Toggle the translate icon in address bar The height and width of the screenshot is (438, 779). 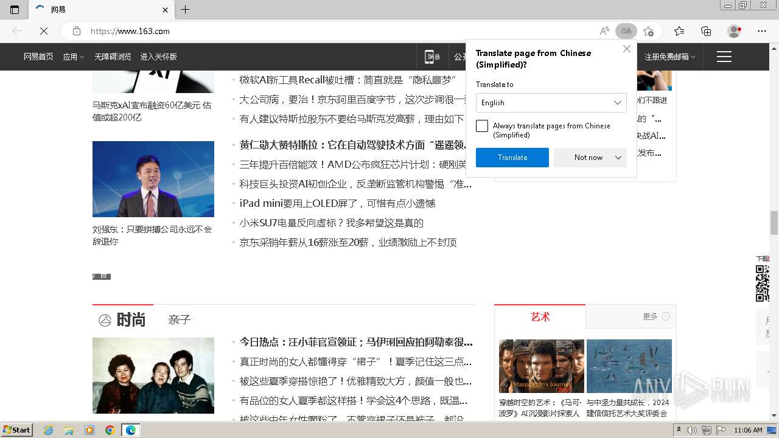click(x=626, y=31)
